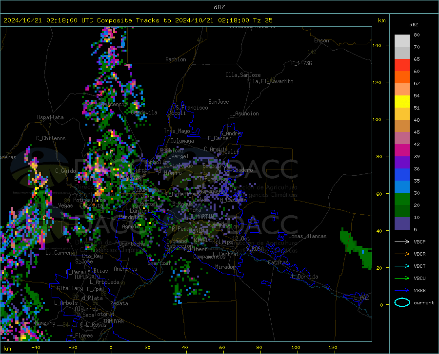Image resolution: width=439 pixels, height=354 pixels.
Task: Click the green VBCU arrow in legend
Action: point(402,279)
